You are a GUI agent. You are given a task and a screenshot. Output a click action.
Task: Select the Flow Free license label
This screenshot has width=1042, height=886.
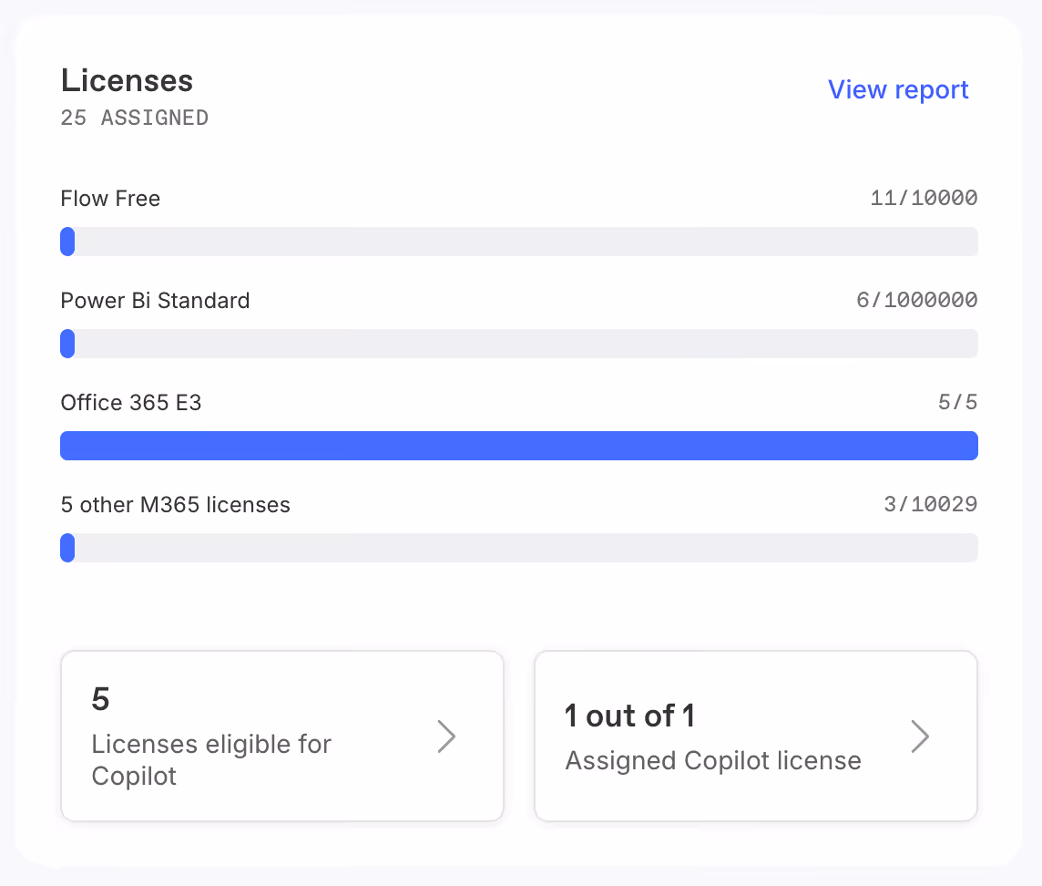110,199
